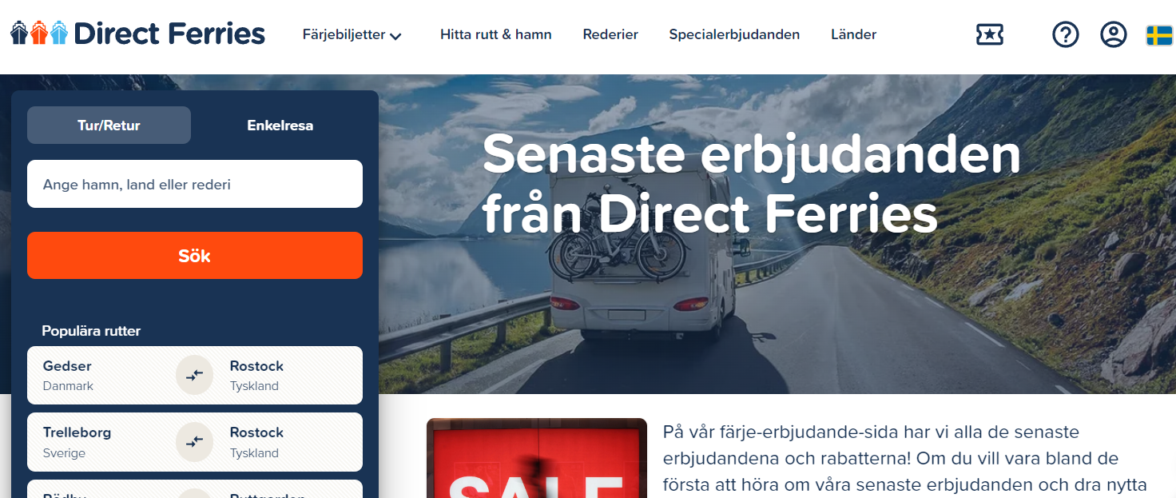Click the orange Sök button
The image size is (1176, 498).
195,256
